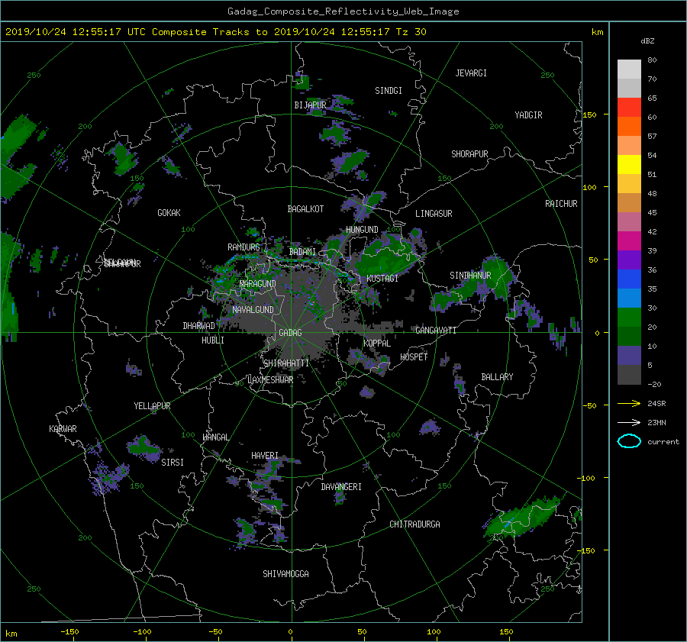Click the green echo east of HUNGUND
Screen dimensions: 687x642
click(385, 259)
